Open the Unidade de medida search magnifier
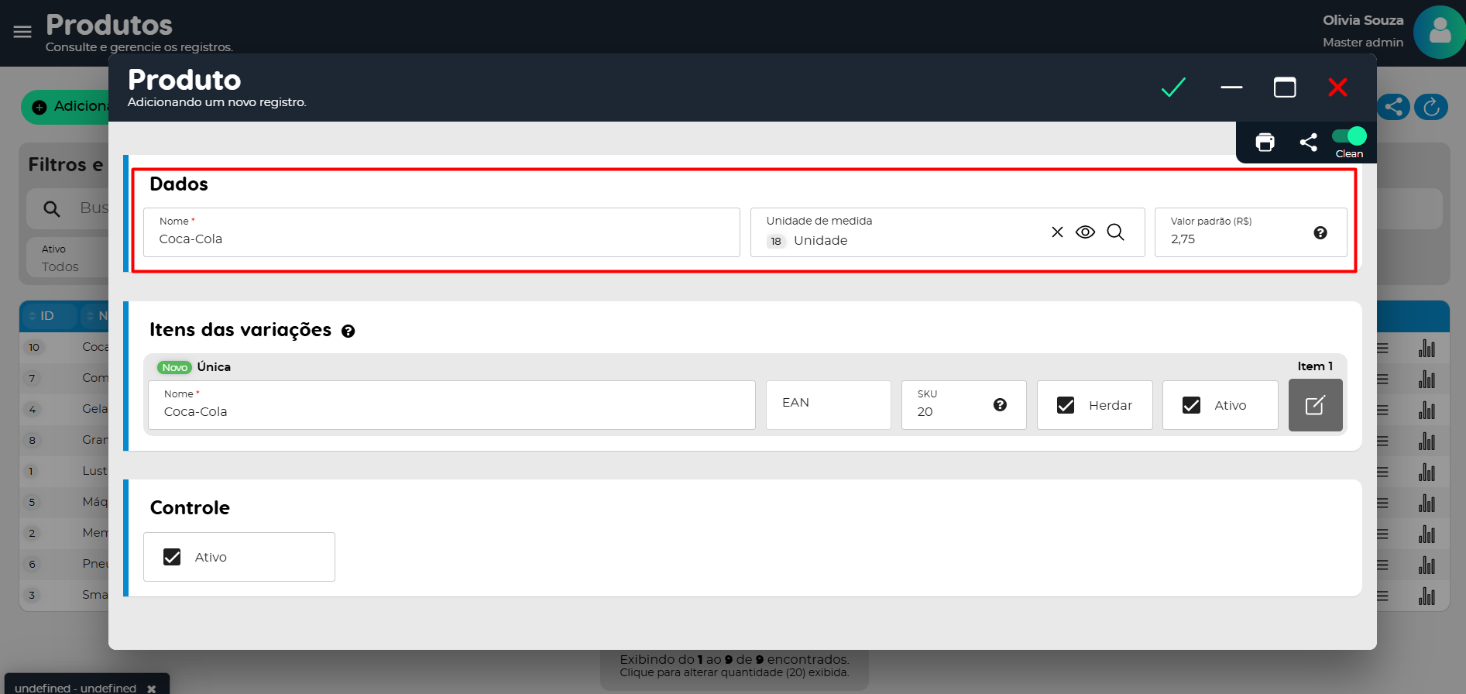This screenshot has height=694, width=1466. pos(1115,232)
